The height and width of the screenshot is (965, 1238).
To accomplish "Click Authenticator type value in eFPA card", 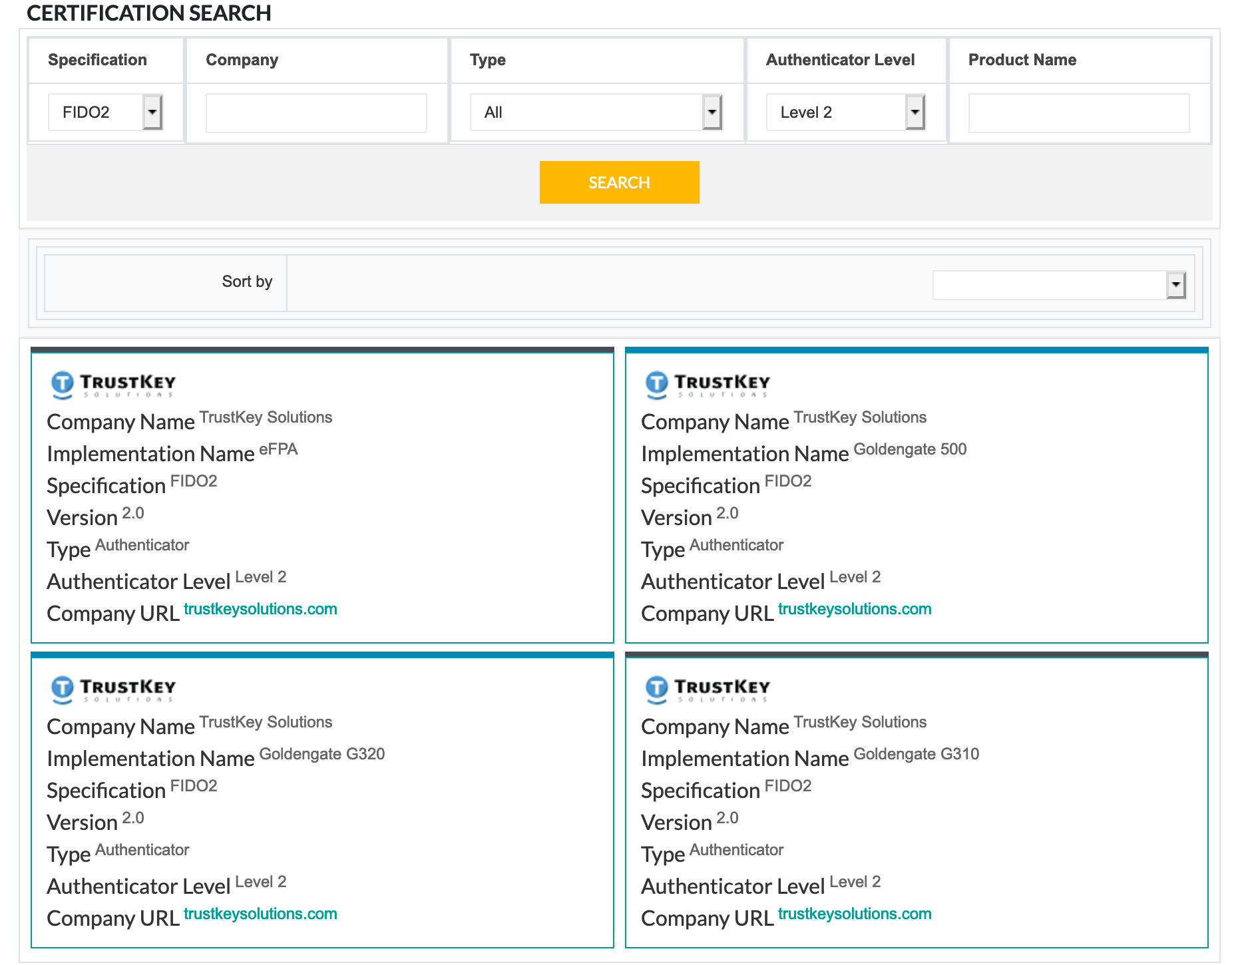I will pos(142,545).
